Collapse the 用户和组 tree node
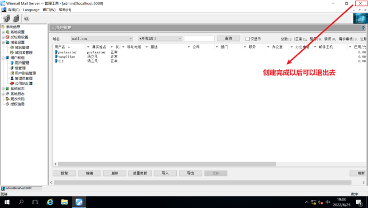Screen dimensions: 368x208 pyautogui.click(x=3, y=58)
